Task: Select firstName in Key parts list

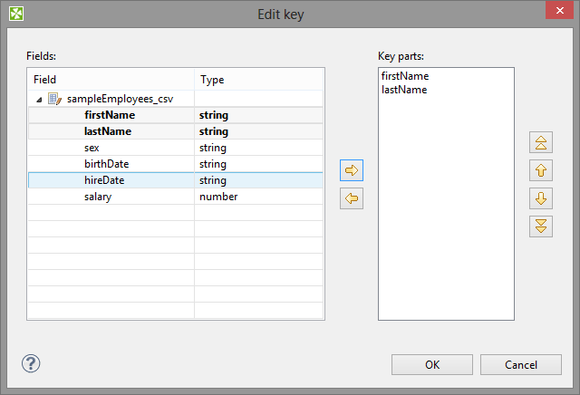Action: [x=405, y=77]
